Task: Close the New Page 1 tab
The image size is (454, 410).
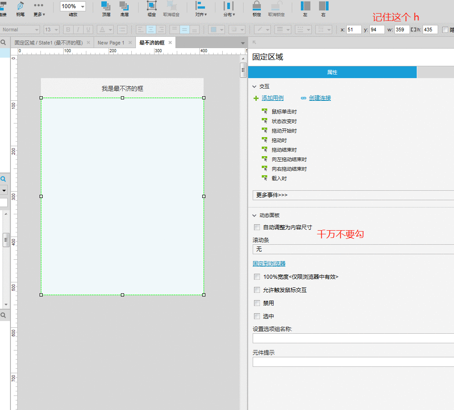Action: coord(130,43)
